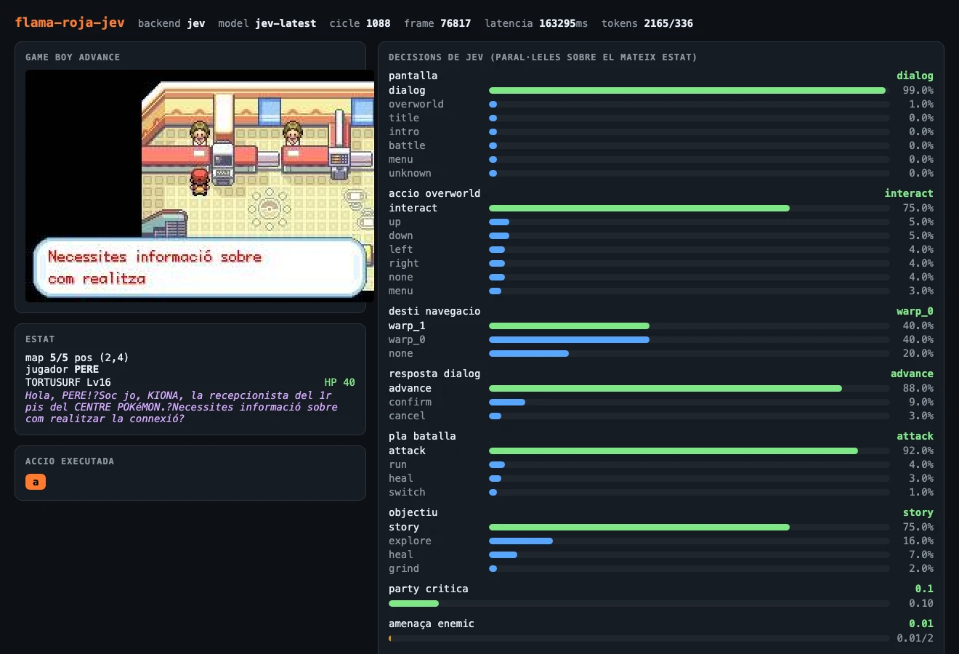Click the green party critica progress bar
The height and width of the screenshot is (654, 959).
click(413, 603)
